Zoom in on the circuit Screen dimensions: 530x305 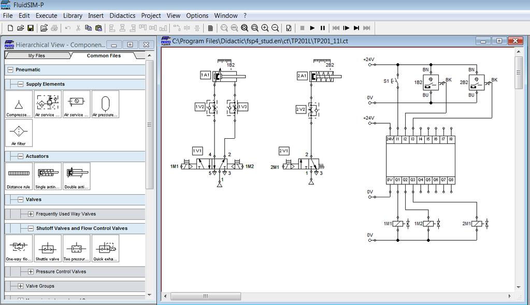click(265, 28)
